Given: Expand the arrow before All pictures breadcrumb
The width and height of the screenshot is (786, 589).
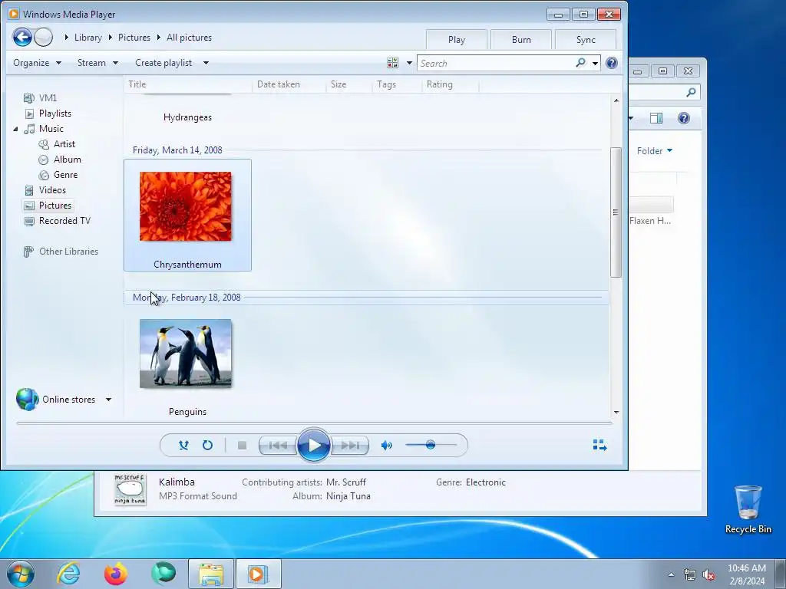Looking at the screenshot, I should [158, 38].
